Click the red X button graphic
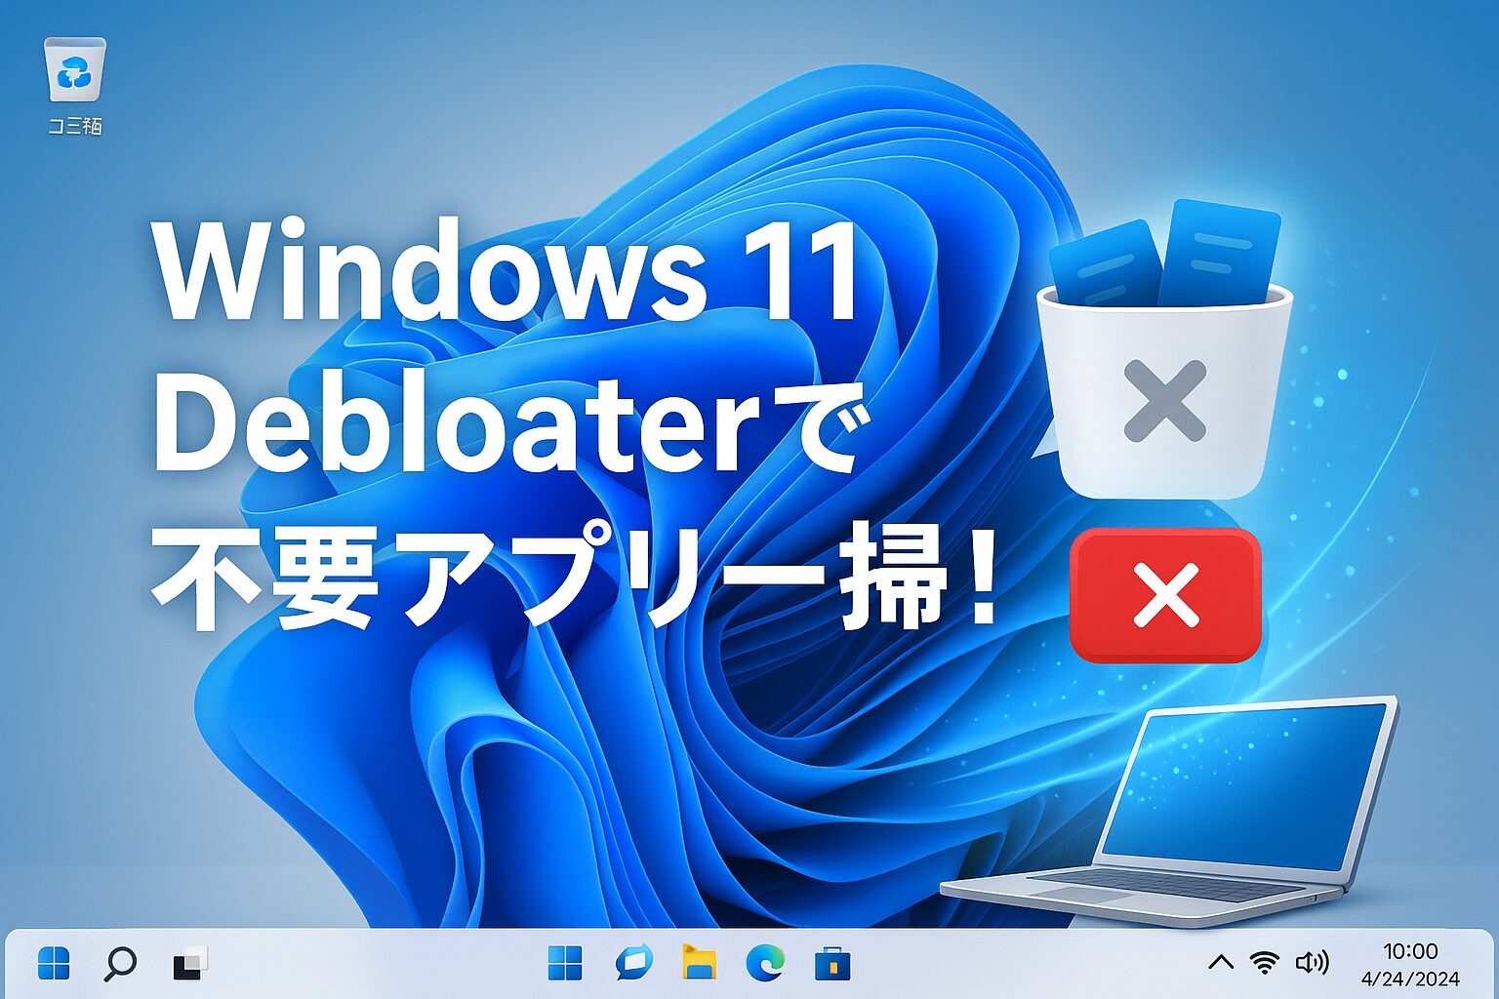The image size is (1499, 999). point(1165,595)
